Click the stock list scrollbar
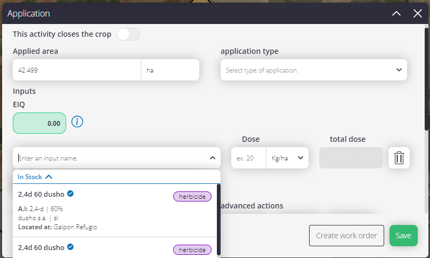This screenshot has width=430, height=258. 218,220
